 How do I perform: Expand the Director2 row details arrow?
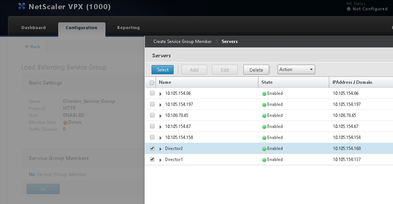click(x=160, y=149)
